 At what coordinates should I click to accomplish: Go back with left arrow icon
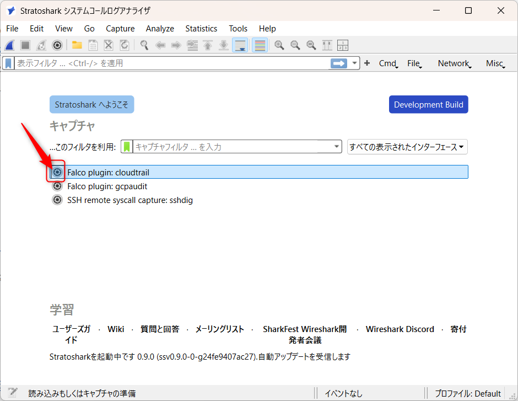point(160,45)
